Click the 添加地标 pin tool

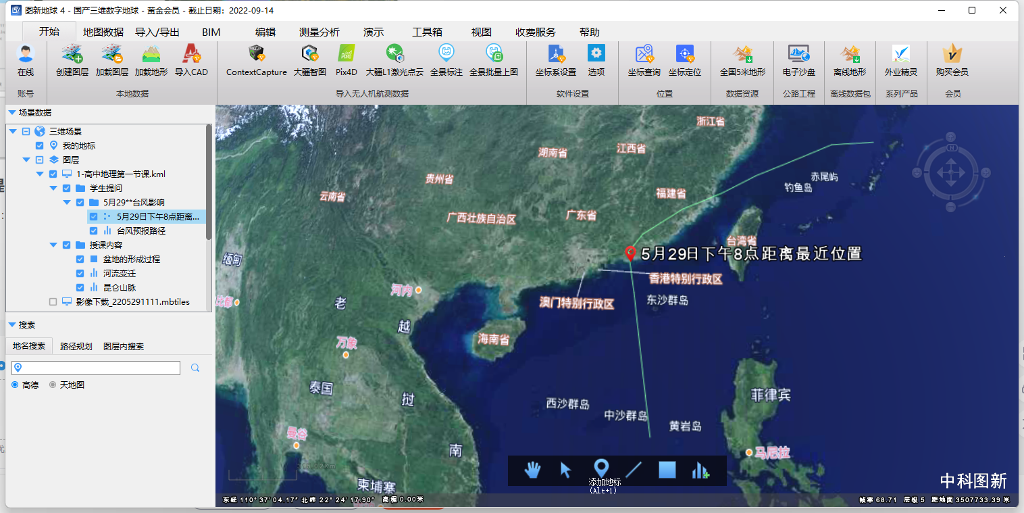pos(601,468)
